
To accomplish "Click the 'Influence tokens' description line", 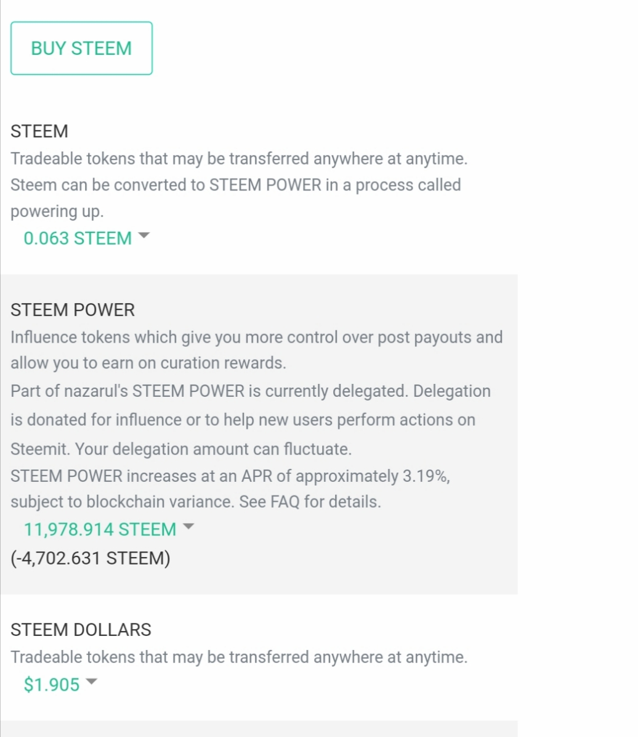I will [256, 338].
